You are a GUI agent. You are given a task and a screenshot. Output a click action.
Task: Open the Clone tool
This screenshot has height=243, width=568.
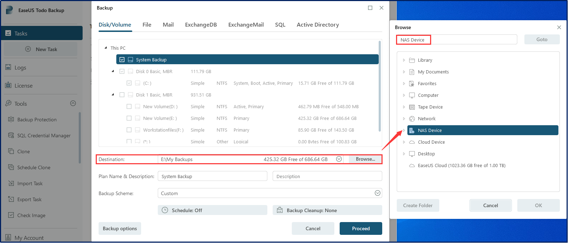point(23,151)
